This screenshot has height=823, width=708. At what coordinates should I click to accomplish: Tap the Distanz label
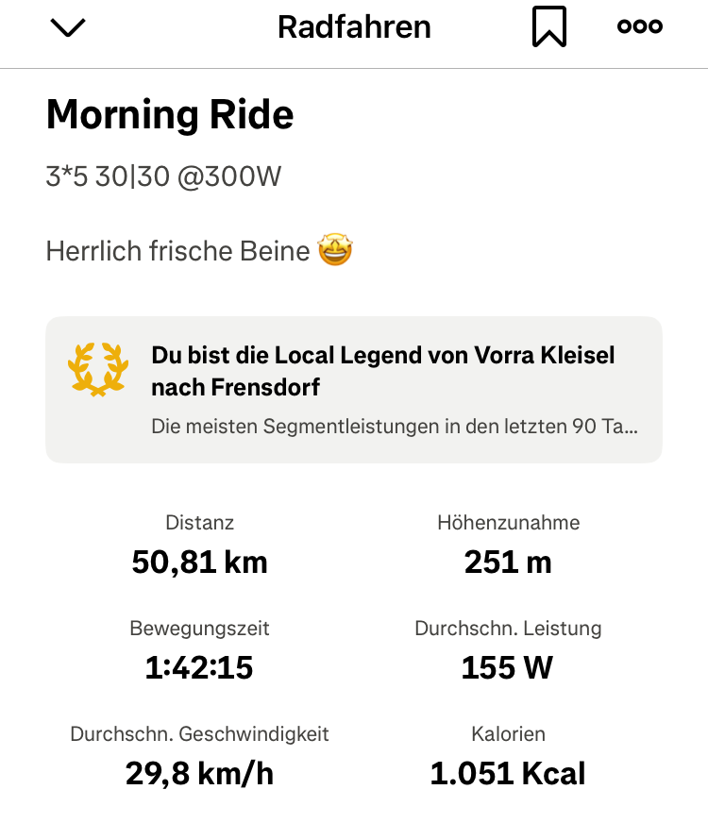click(199, 522)
